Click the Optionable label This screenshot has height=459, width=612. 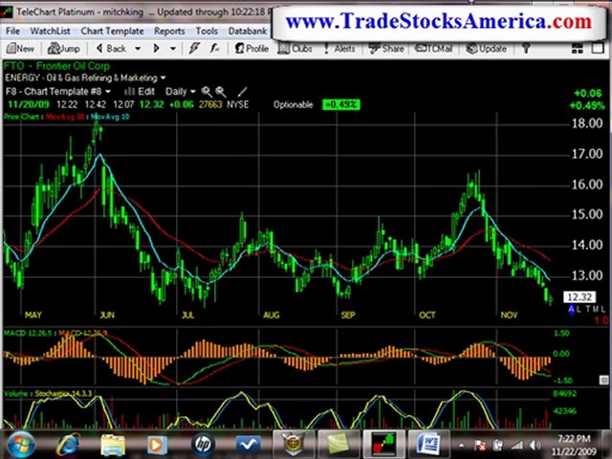point(294,104)
